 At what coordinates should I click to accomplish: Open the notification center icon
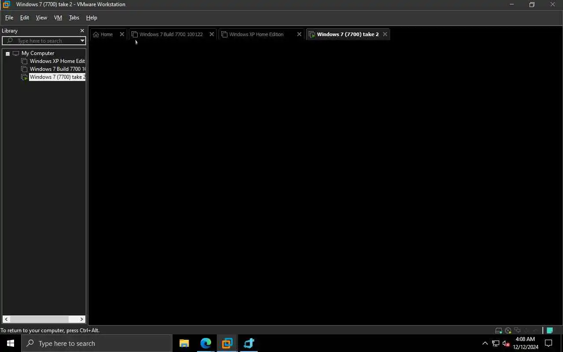549,343
